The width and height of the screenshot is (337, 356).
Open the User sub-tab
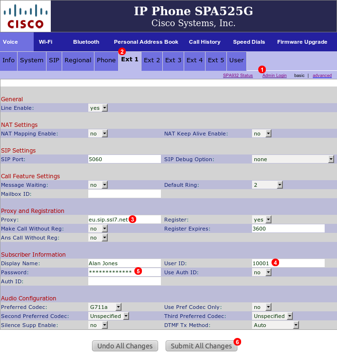[236, 61]
